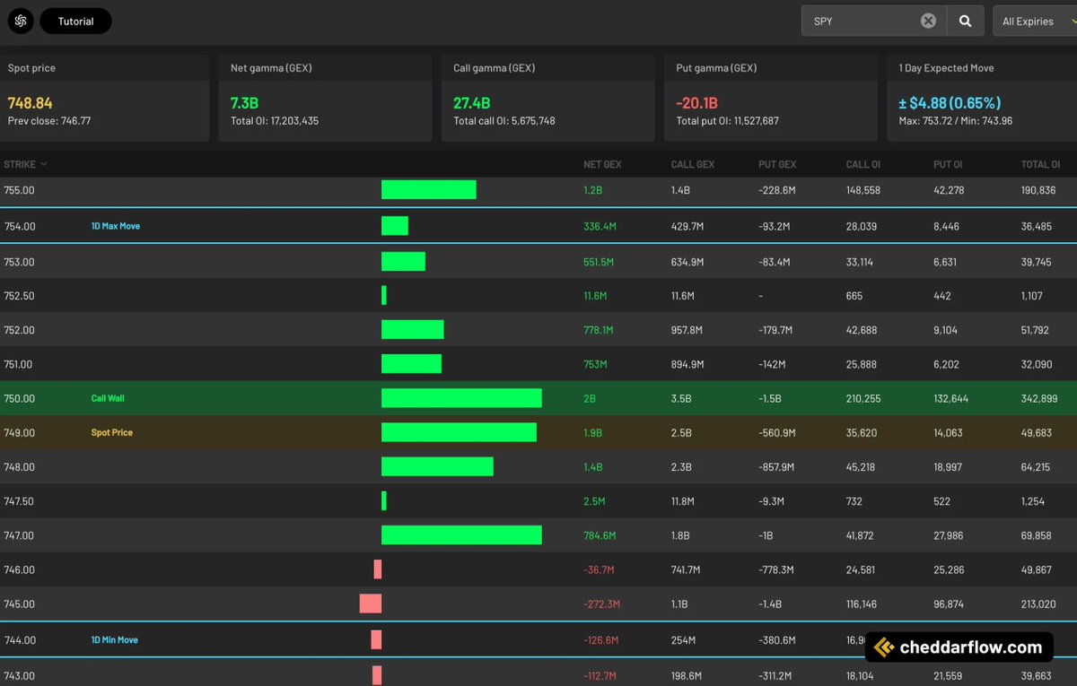
Task: Select the Spot price card value 748.84
Action: 31,103
